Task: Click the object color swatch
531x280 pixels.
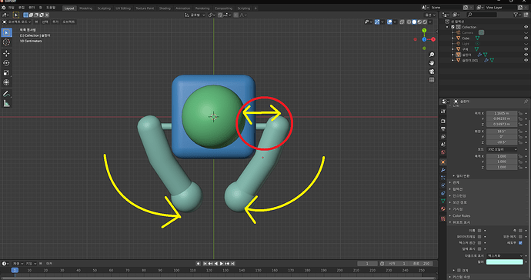Action: (505, 262)
